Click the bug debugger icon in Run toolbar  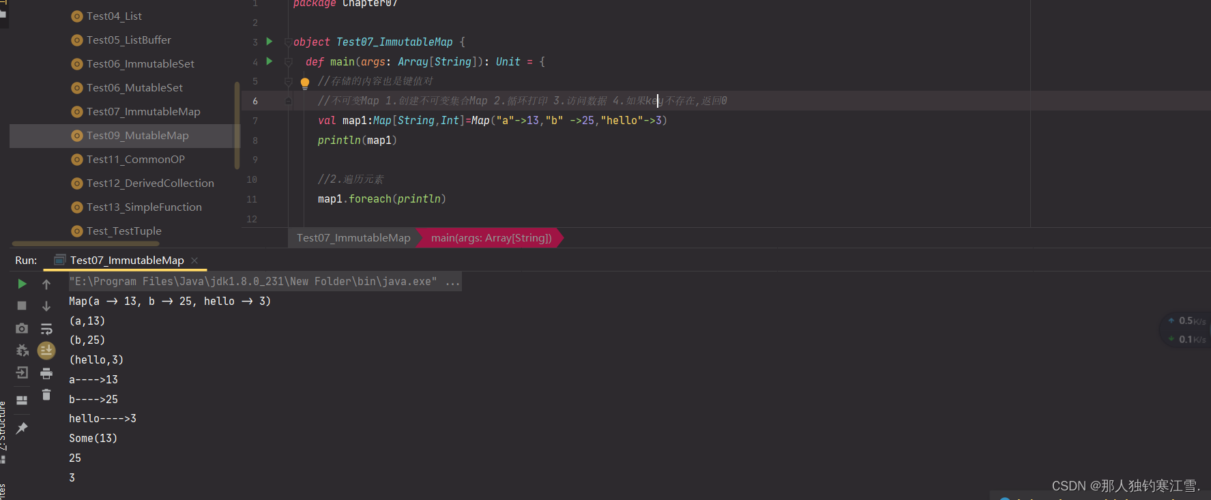(x=22, y=351)
